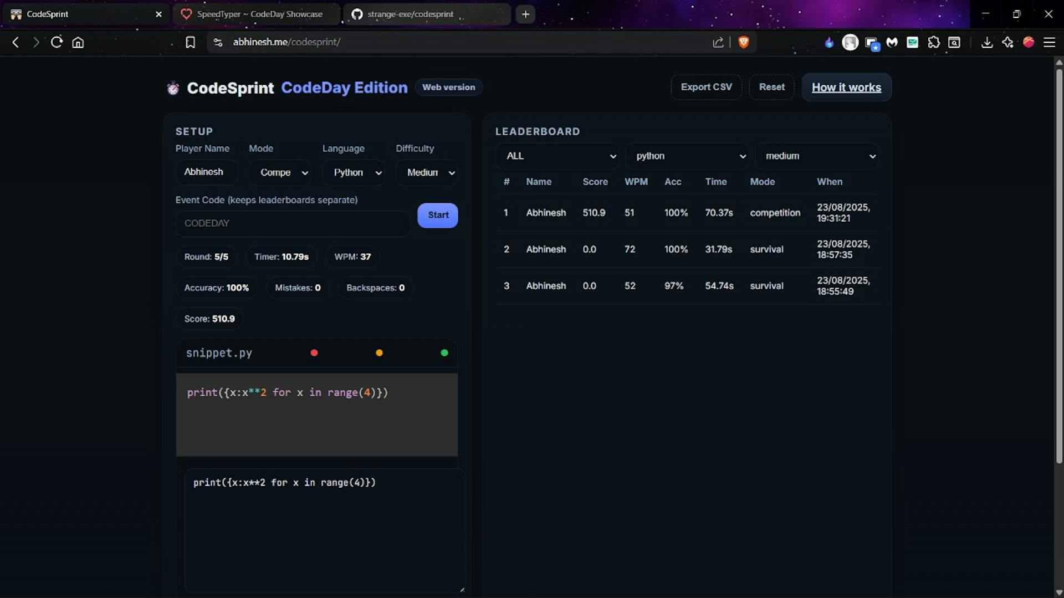The image size is (1064, 598).
Task: Open leaderboard python filter dropdown
Action: pos(687,156)
